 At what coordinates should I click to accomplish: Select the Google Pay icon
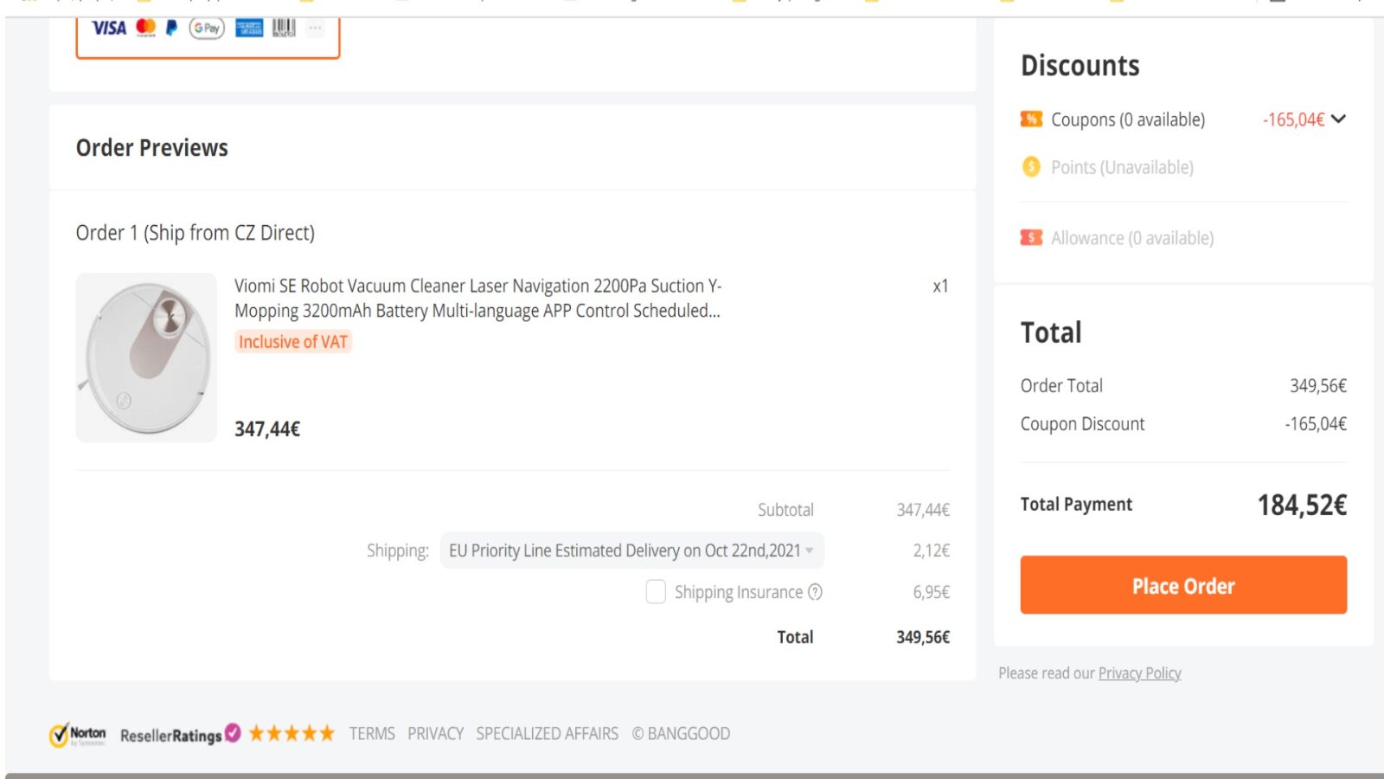(x=207, y=28)
